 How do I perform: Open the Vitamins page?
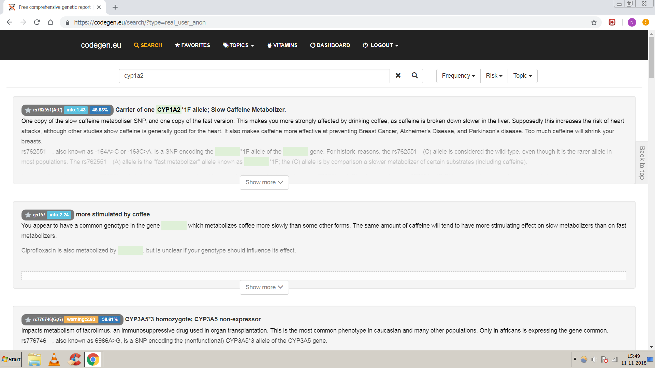pos(282,45)
